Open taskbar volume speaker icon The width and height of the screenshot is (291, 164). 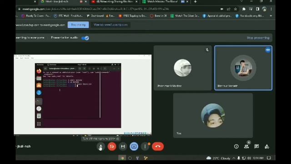click(x=249, y=158)
